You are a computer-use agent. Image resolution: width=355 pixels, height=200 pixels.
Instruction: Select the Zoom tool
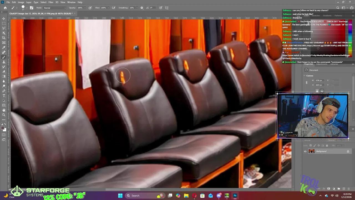point(4,115)
